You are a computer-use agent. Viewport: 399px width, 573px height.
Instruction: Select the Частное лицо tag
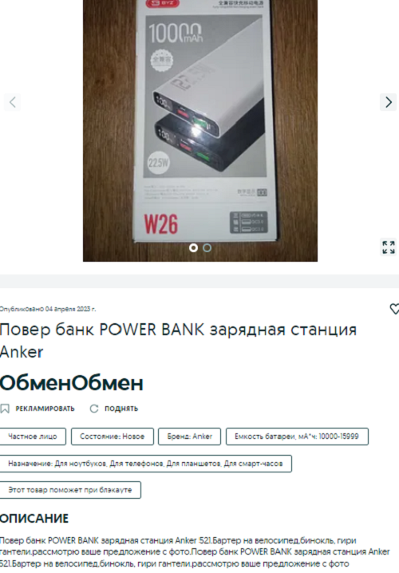[x=33, y=437]
